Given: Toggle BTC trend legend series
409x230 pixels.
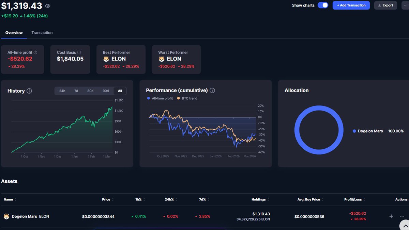Looking at the screenshot, I should pos(187,98).
